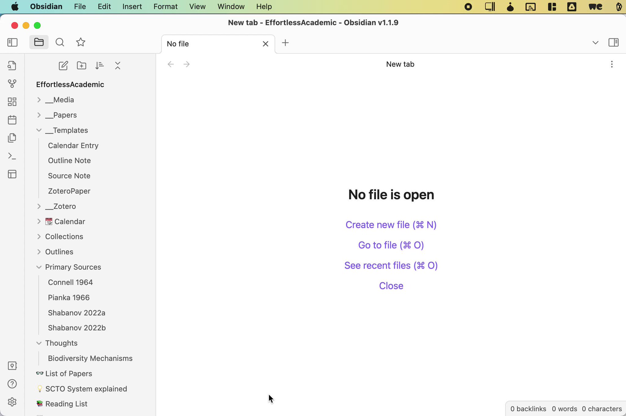Open the search pane magnifier icon
The image size is (626, 416).
pyautogui.click(x=60, y=42)
